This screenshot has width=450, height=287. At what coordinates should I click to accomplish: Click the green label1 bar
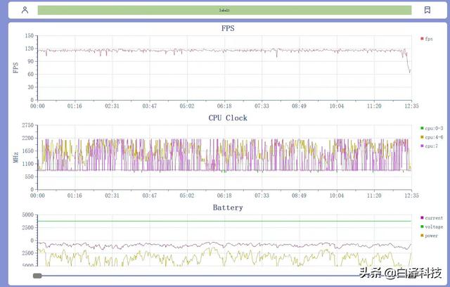click(224, 10)
